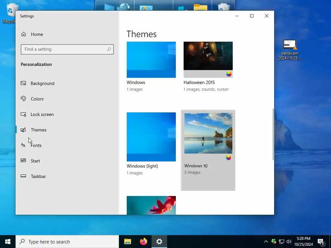331x248 pixels.
Task: Click the Fonts AA icon in sidebar
Action: 23,145
